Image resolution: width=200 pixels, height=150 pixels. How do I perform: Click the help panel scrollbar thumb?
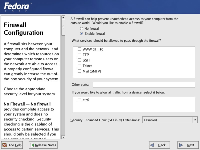coord(63,27)
